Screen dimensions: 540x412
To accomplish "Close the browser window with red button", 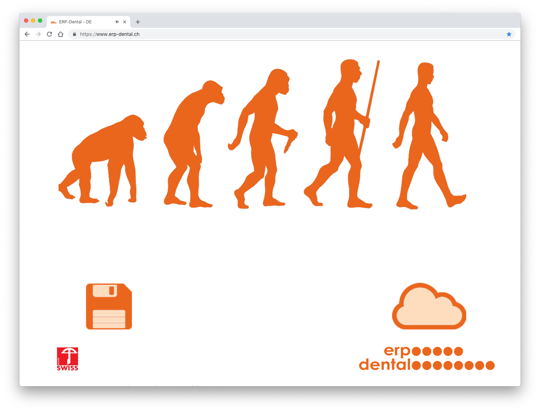I will pyautogui.click(x=26, y=21).
